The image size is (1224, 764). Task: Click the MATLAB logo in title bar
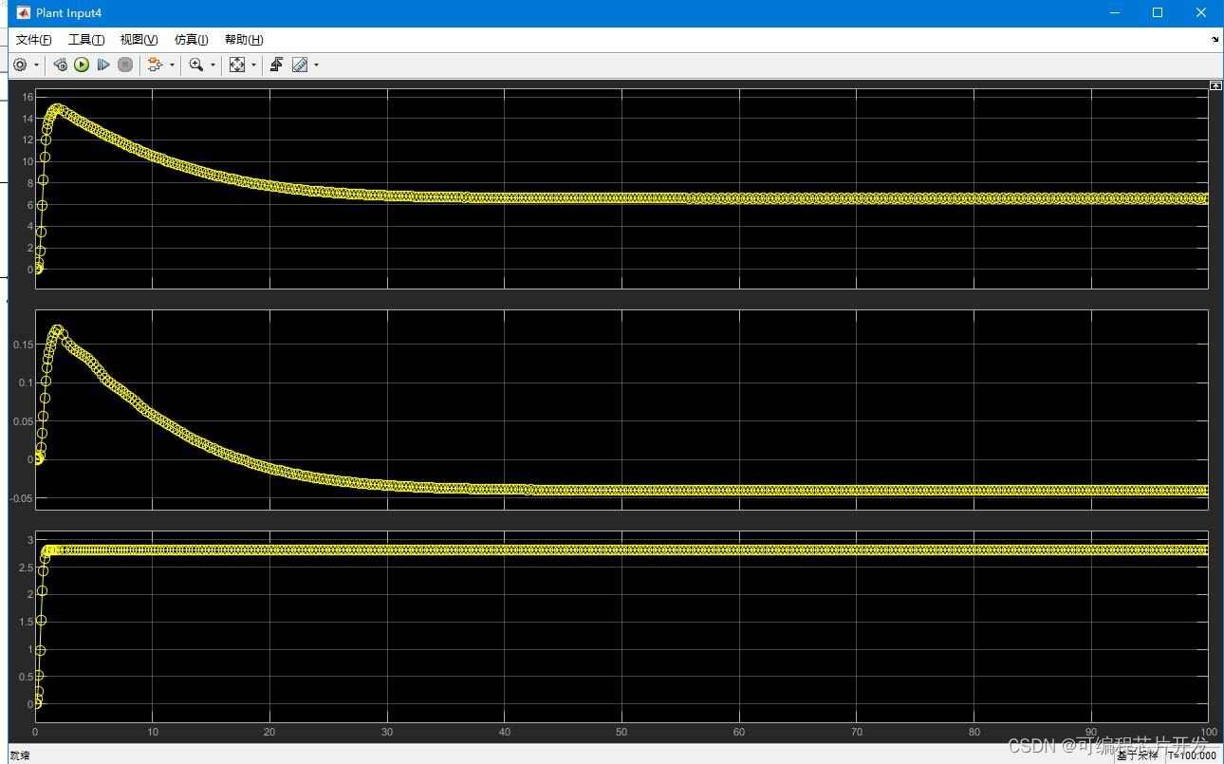point(24,12)
